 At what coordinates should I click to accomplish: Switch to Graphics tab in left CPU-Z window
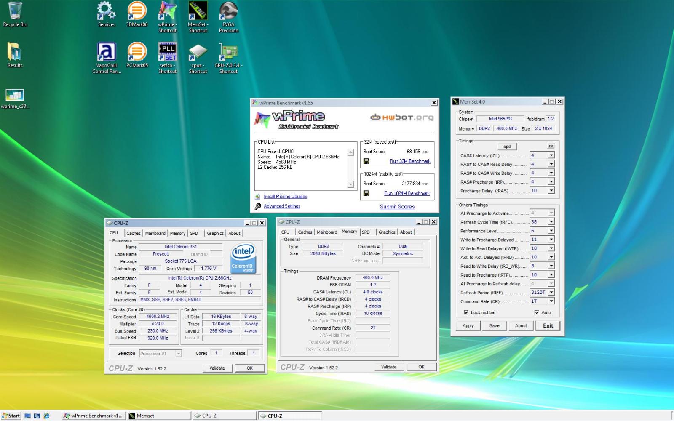215,233
